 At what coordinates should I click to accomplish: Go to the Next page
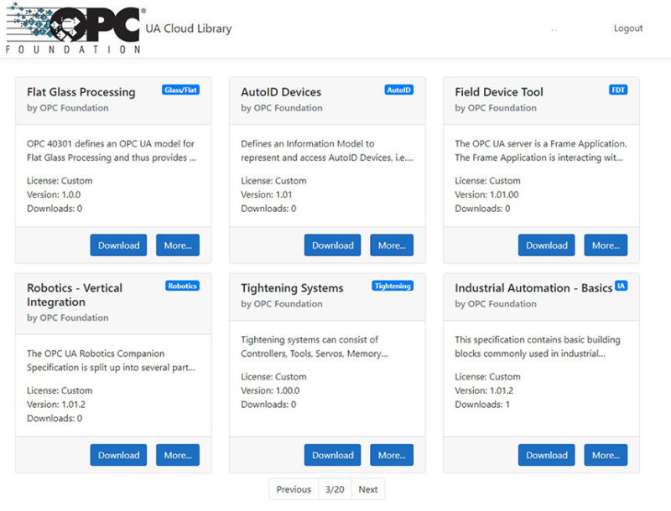coord(367,489)
